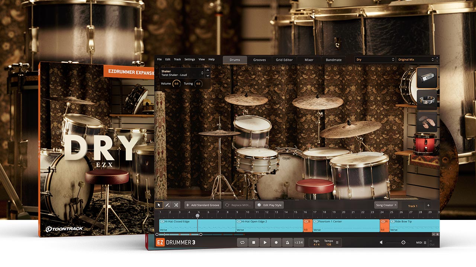This screenshot has height=267, width=476.
Task: Select the Track 1 tab
Action: click(412, 206)
